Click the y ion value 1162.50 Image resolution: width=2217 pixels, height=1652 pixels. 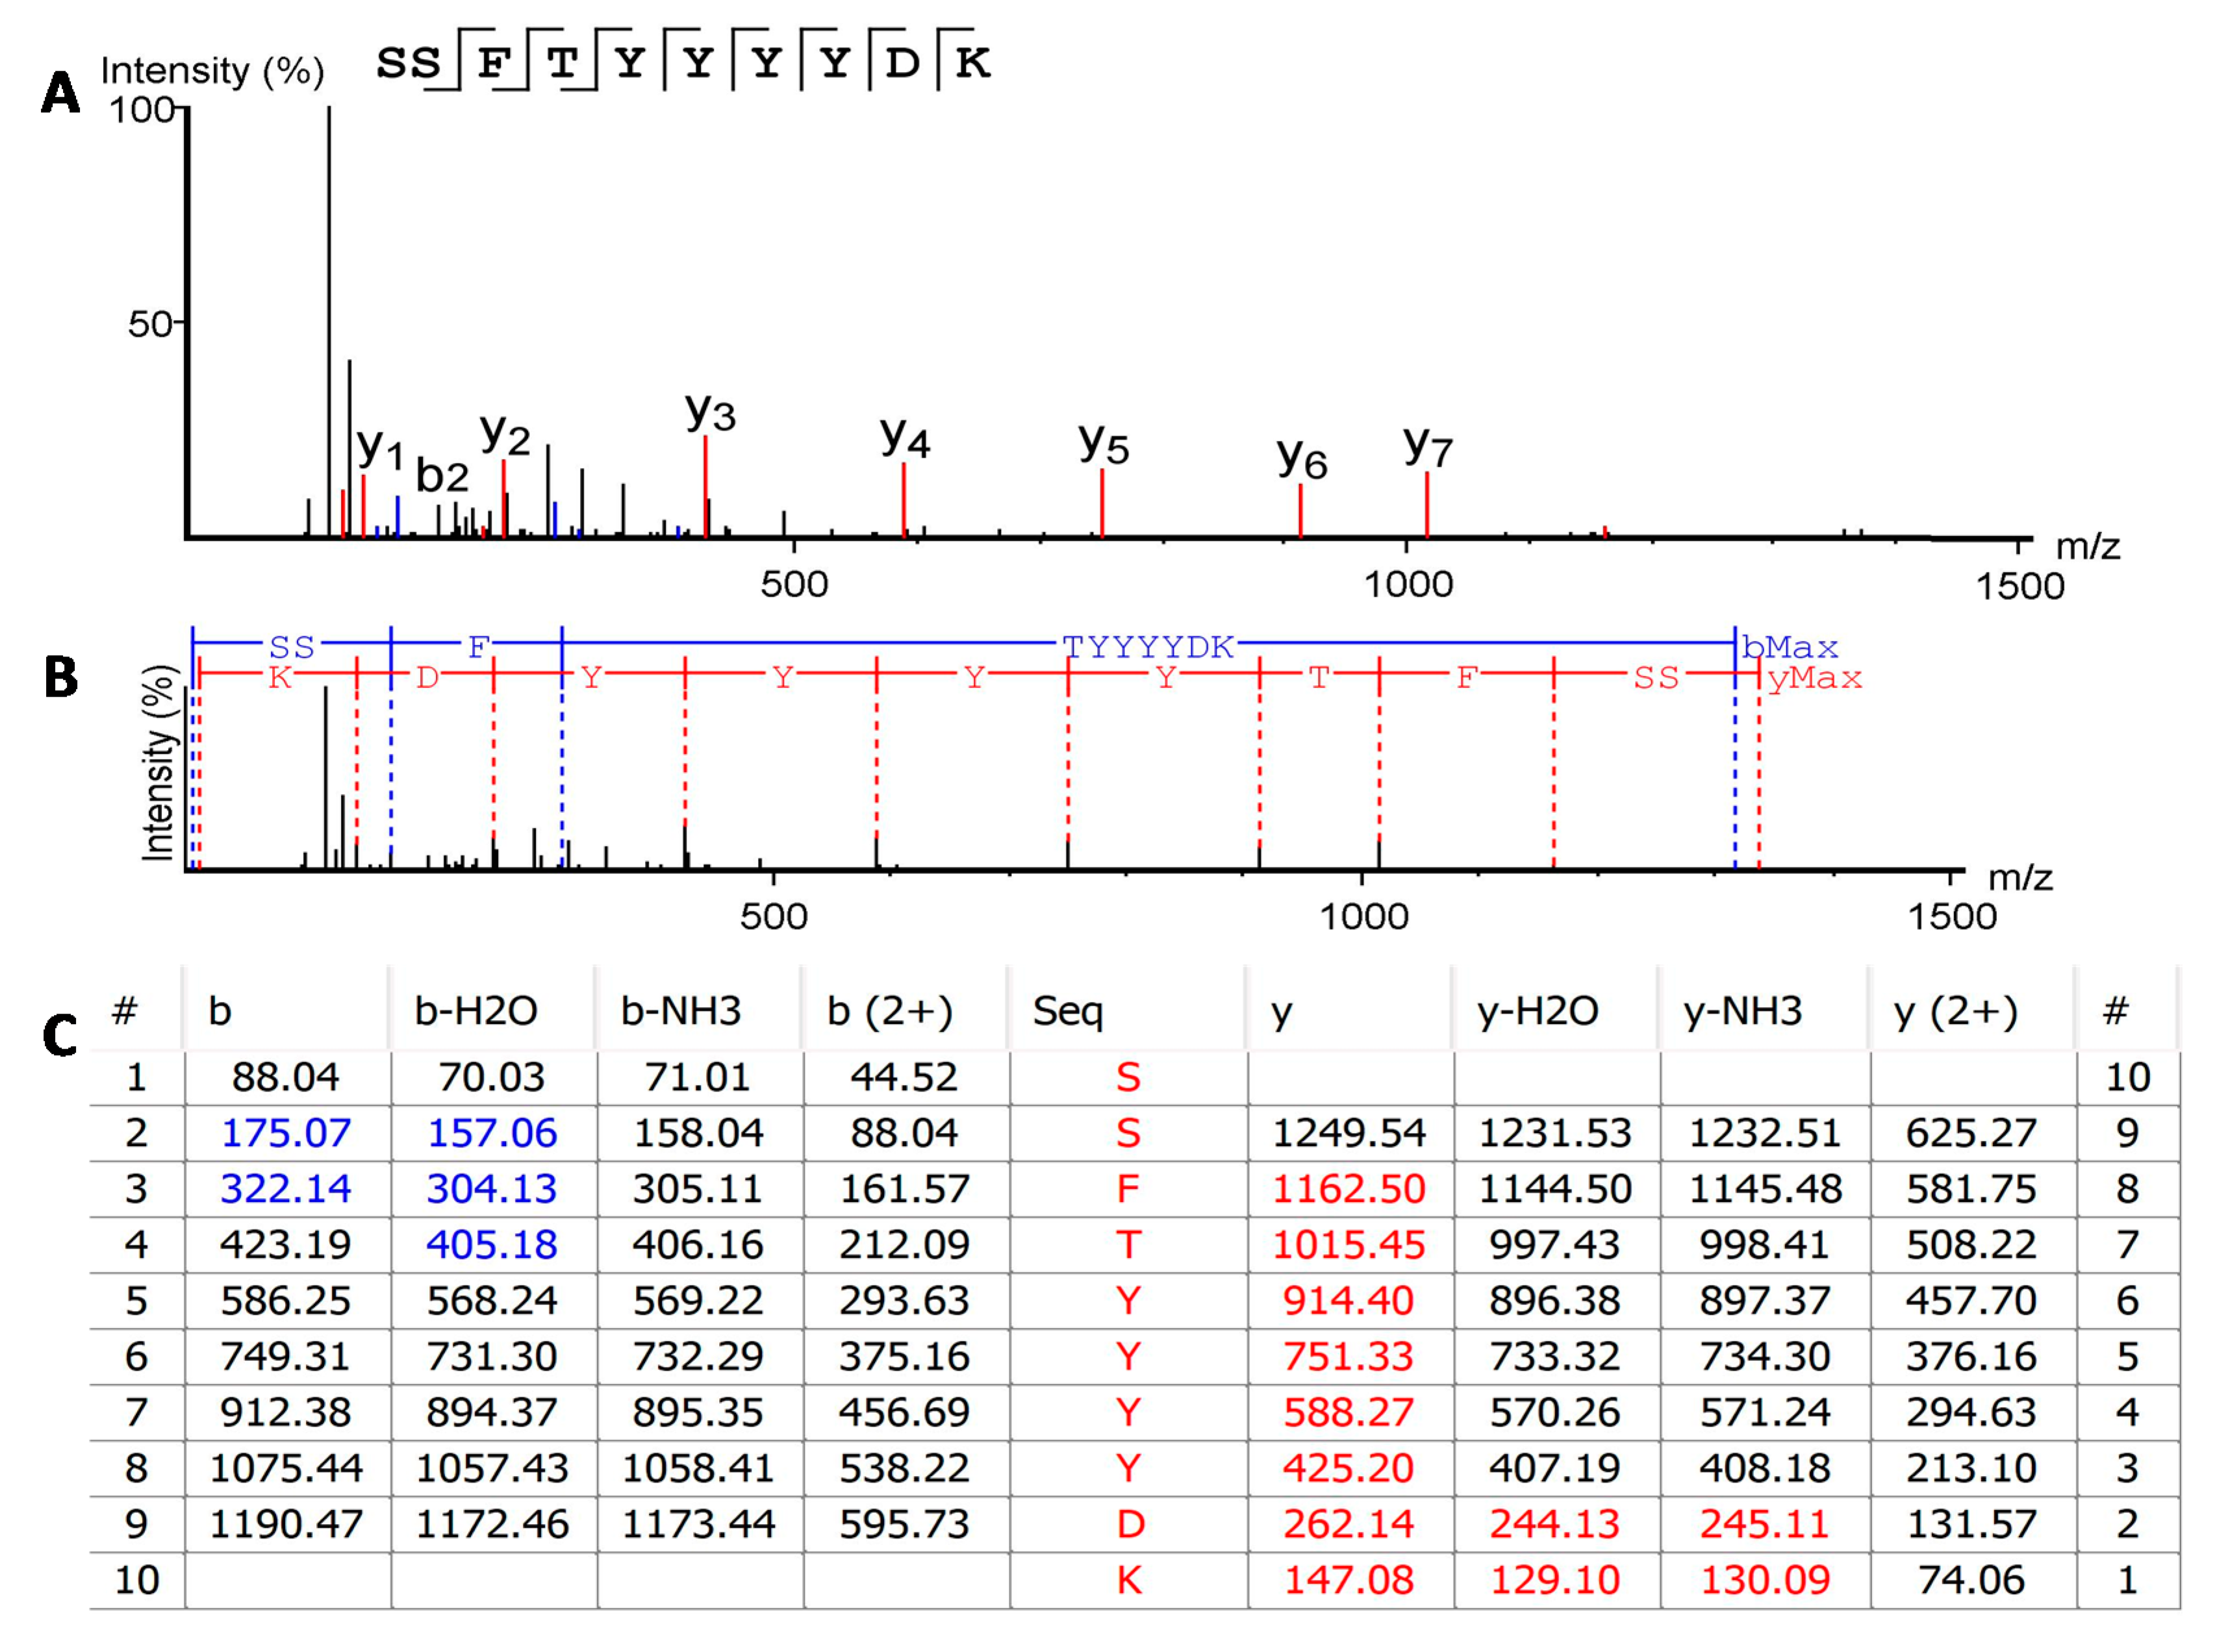(x=1348, y=1189)
